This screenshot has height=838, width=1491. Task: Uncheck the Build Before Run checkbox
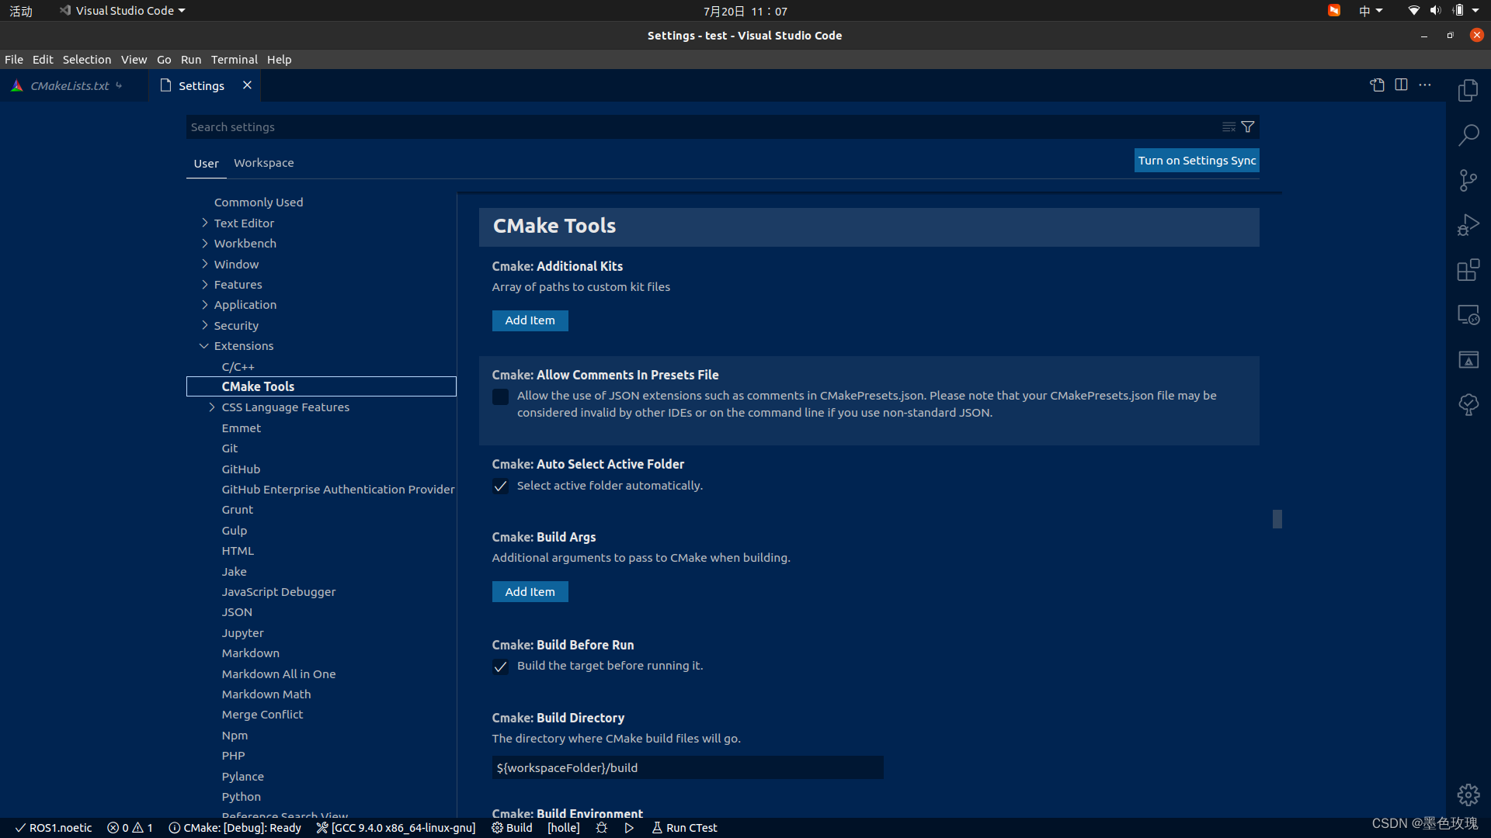click(x=501, y=667)
